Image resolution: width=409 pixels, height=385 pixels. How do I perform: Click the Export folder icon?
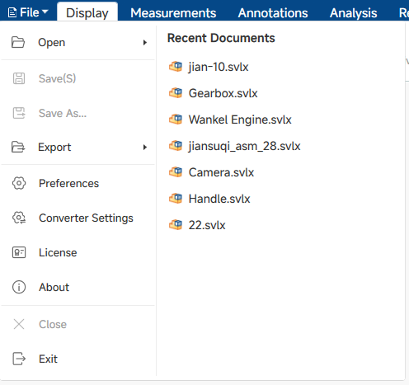18,147
